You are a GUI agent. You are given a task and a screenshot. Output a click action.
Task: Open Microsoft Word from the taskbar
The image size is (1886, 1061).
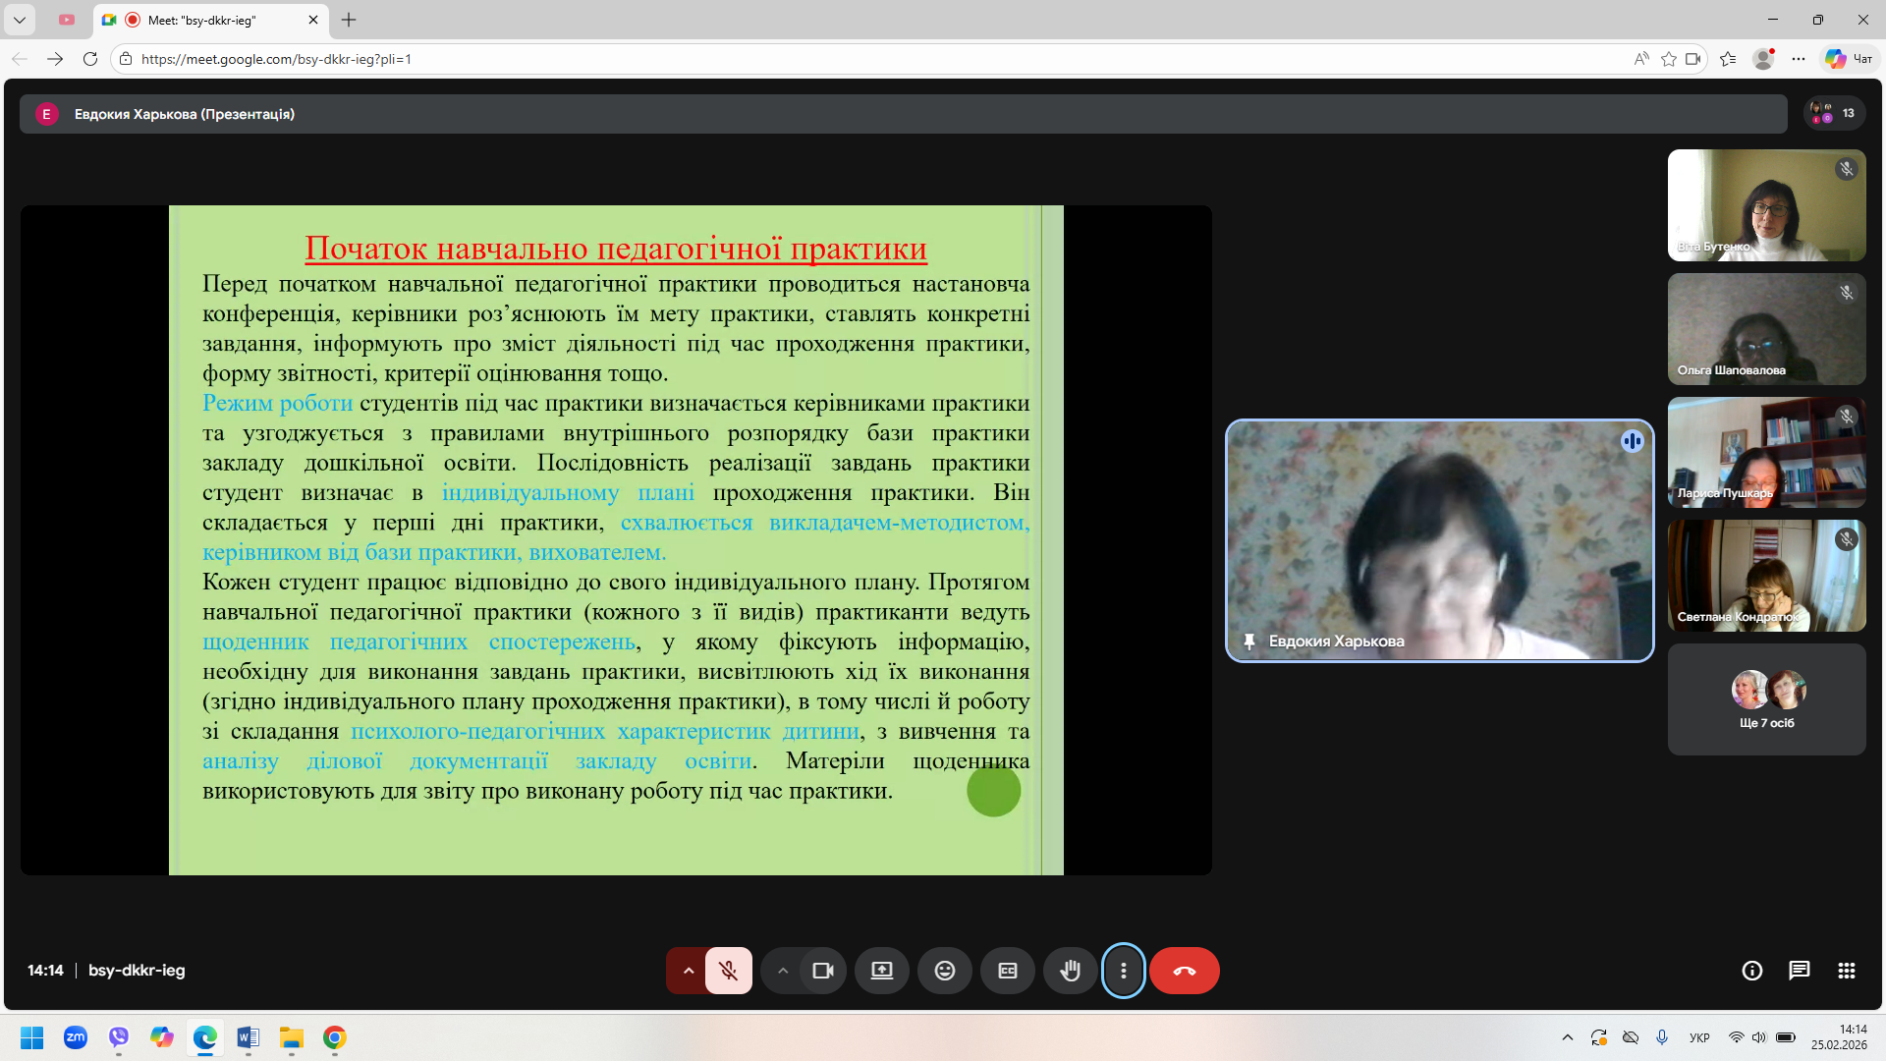click(x=248, y=1037)
